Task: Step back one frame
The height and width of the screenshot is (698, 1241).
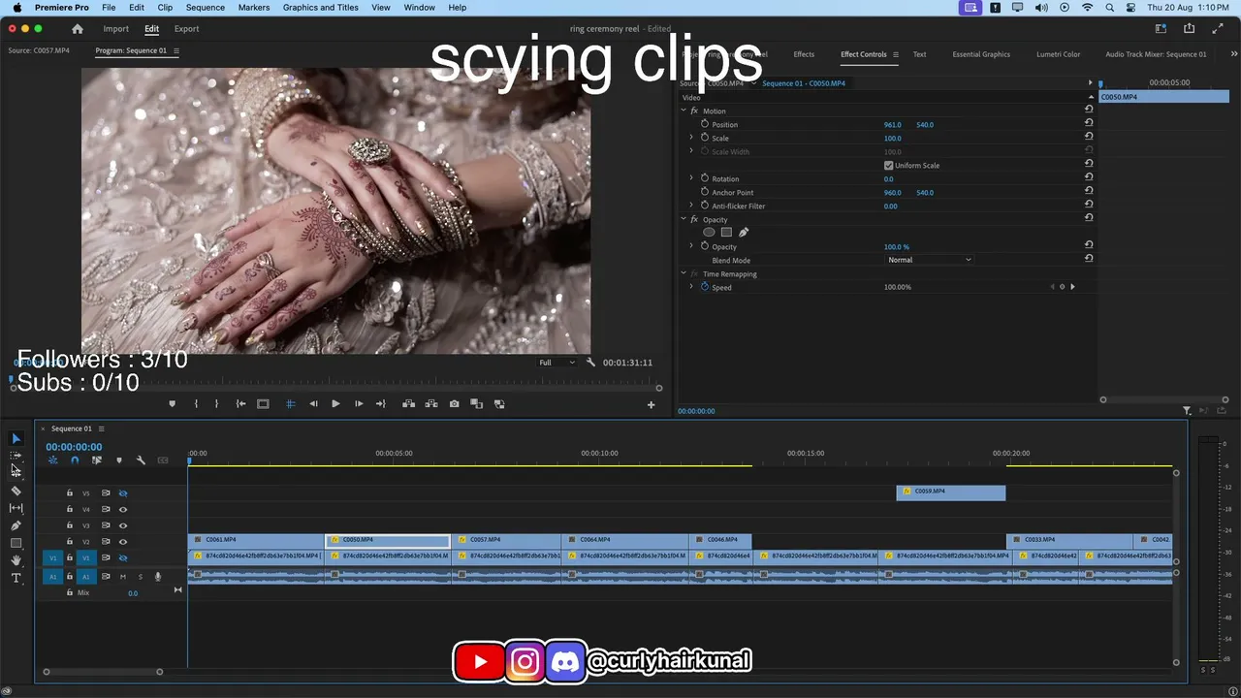Action: click(x=313, y=404)
